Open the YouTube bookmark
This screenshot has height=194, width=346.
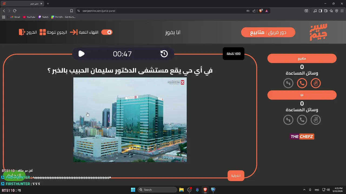point(29,17)
